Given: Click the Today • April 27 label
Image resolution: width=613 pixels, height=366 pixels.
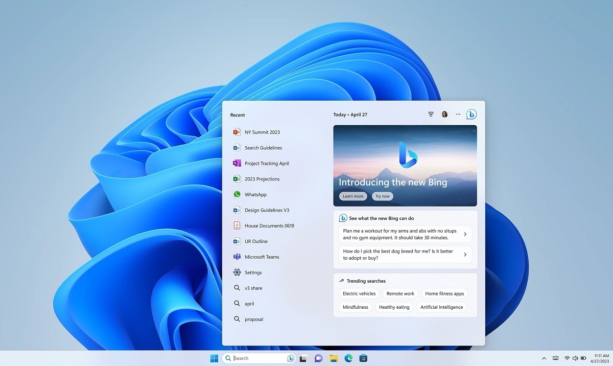Looking at the screenshot, I should point(350,115).
